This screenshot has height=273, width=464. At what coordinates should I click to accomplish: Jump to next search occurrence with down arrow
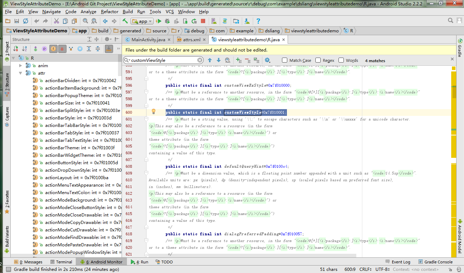[218, 60]
